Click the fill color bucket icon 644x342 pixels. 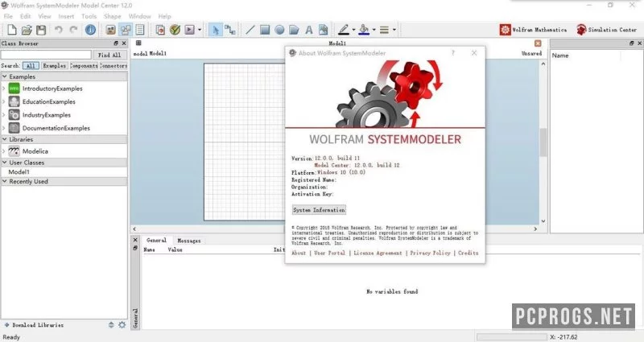click(x=364, y=30)
